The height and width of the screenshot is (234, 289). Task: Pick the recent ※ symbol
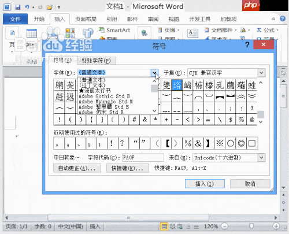[220, 143]
